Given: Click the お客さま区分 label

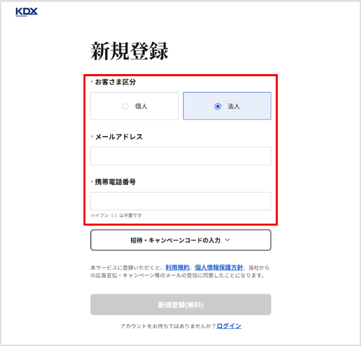Looking at the screenshot, I should [x=115, y=82].
